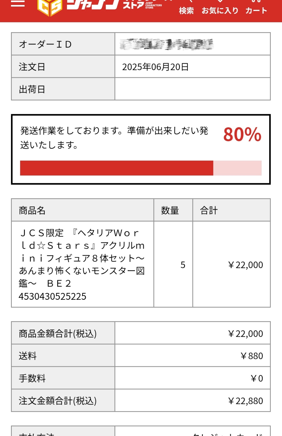Click the product code 4530430525225
Screen dimensions: 282x436
click(52, 296)
